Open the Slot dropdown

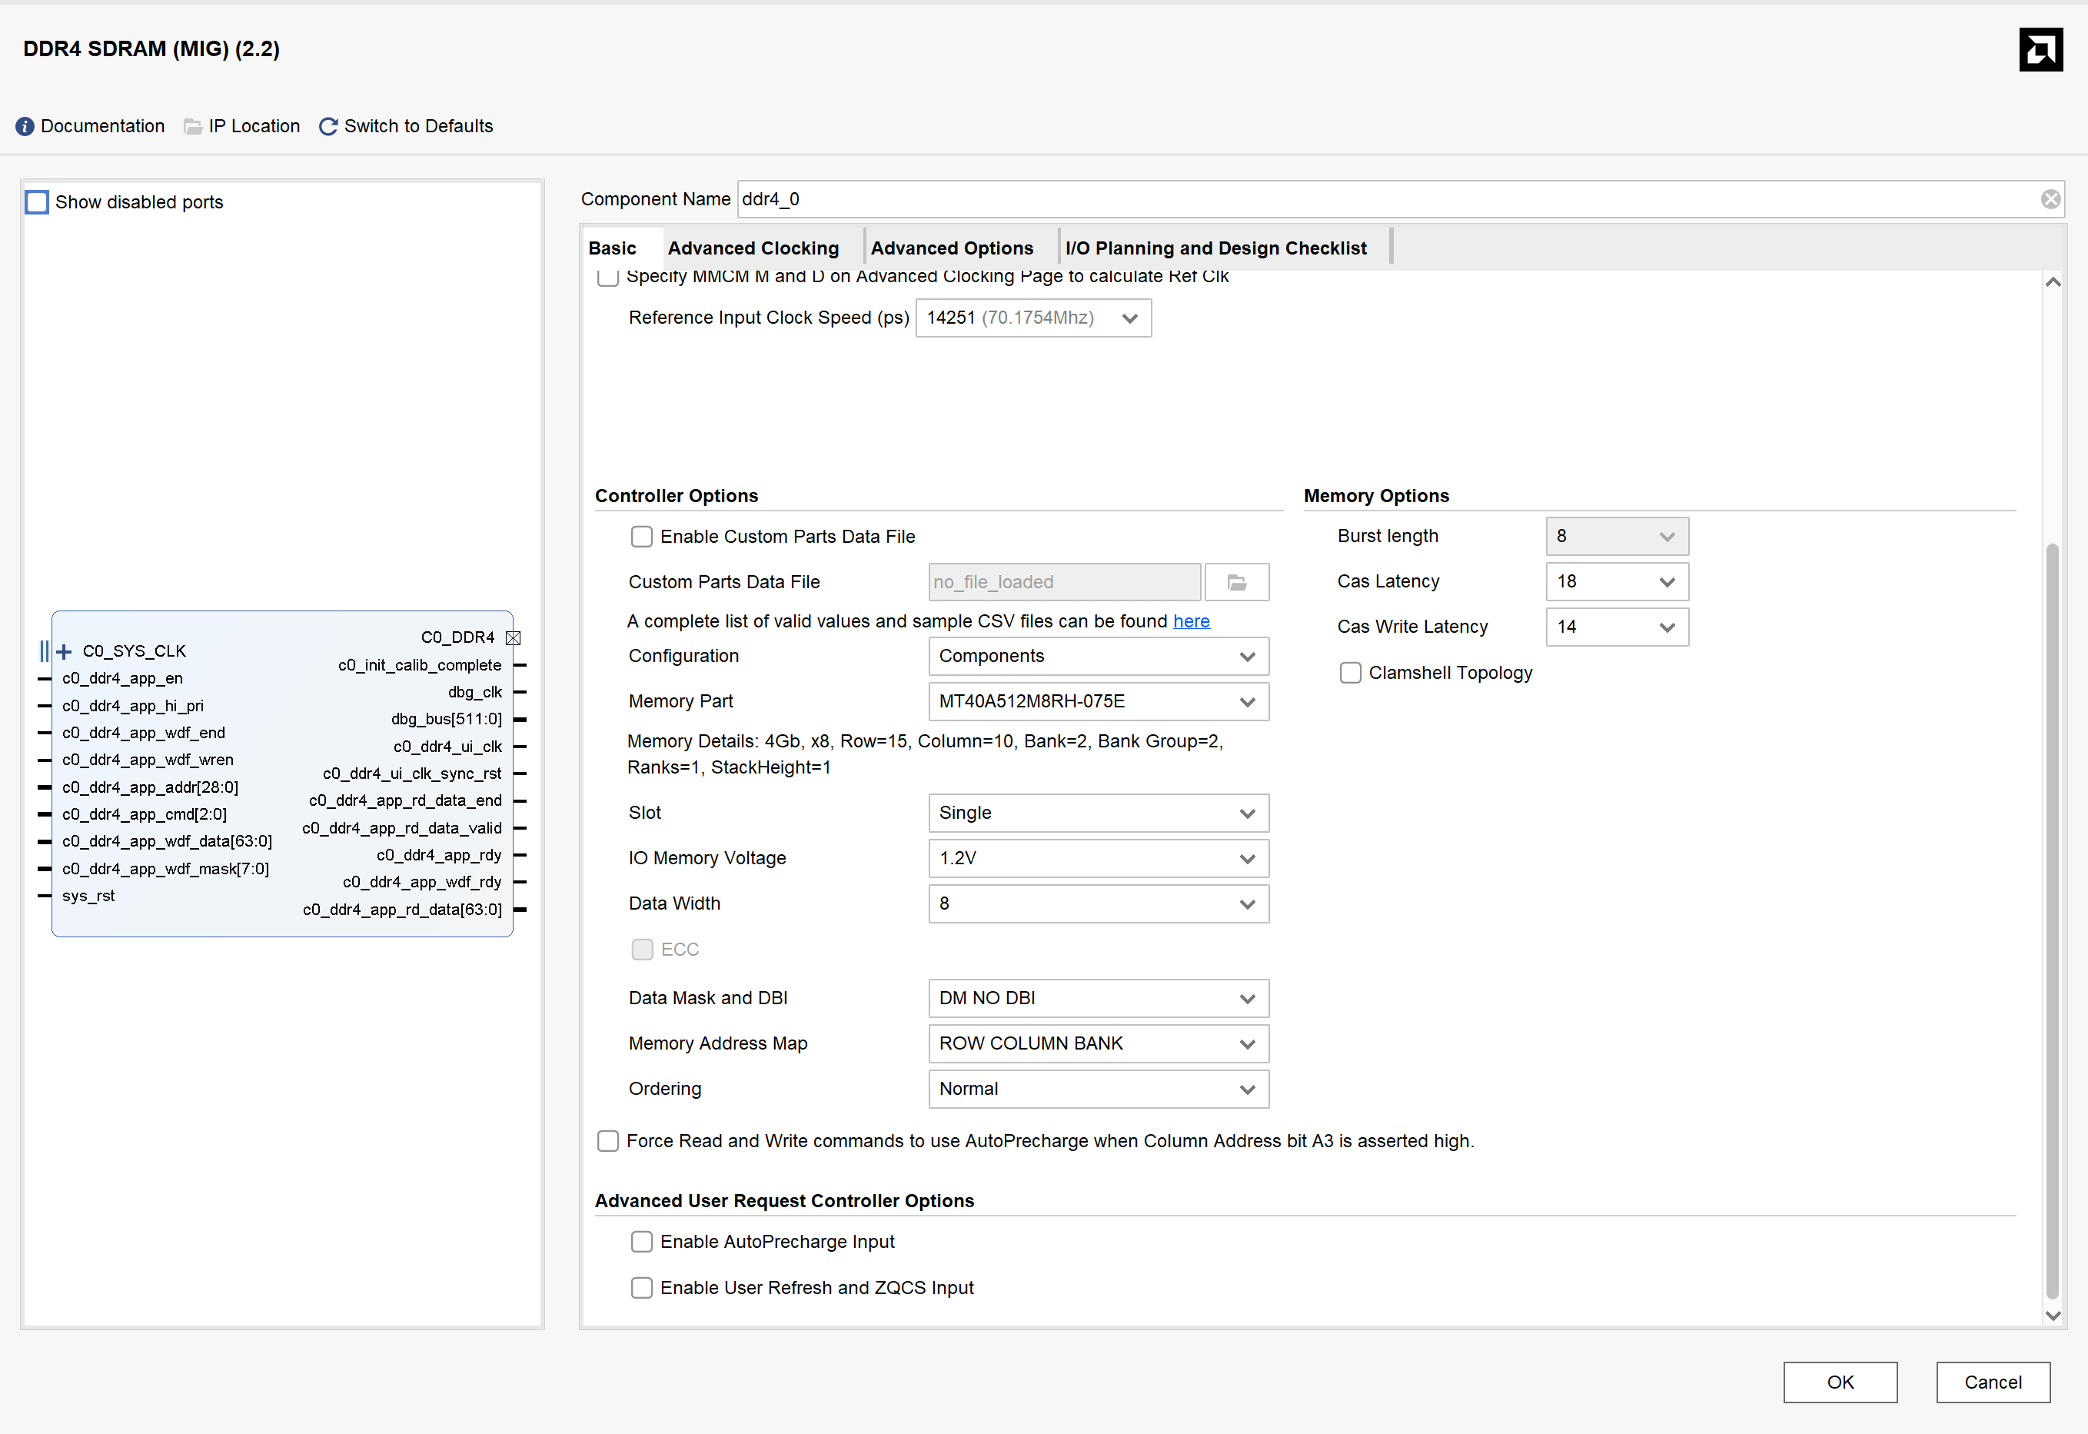tap(1098, 813)
